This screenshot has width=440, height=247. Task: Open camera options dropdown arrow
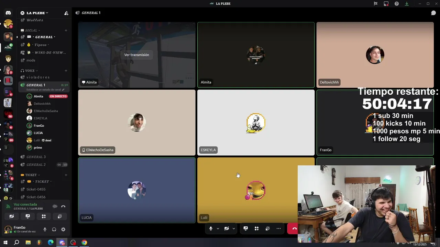(x=234, y=228)
